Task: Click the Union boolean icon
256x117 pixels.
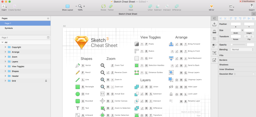Action: (150, 6)
